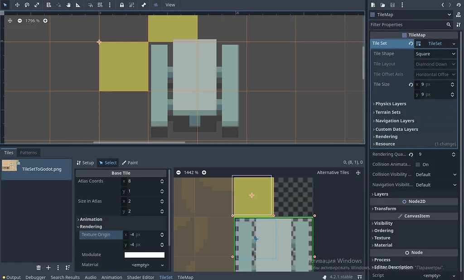Screen dimensions: 464x280
Task: Expand the Visibility section under CanvasItem
Action: (x=382, y=223)
